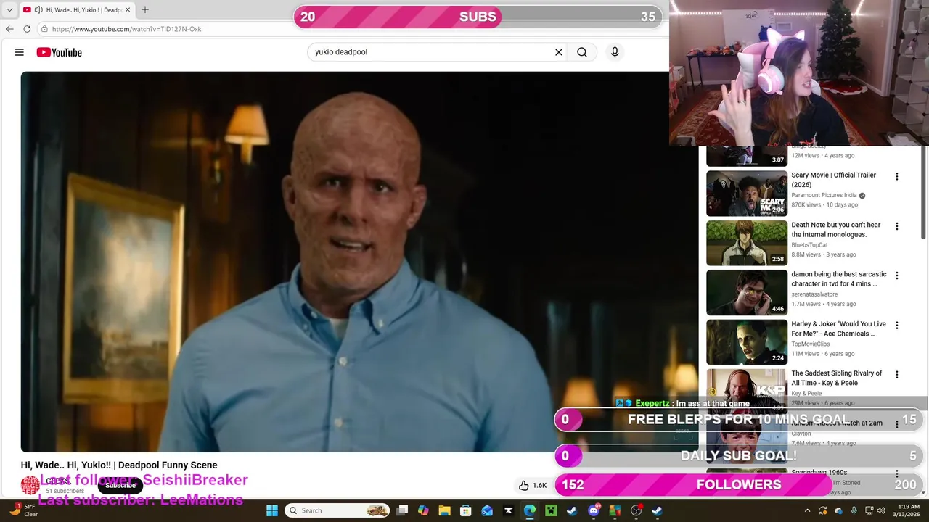Click the Harley & Joker video thumbnail

coord(747,342)
